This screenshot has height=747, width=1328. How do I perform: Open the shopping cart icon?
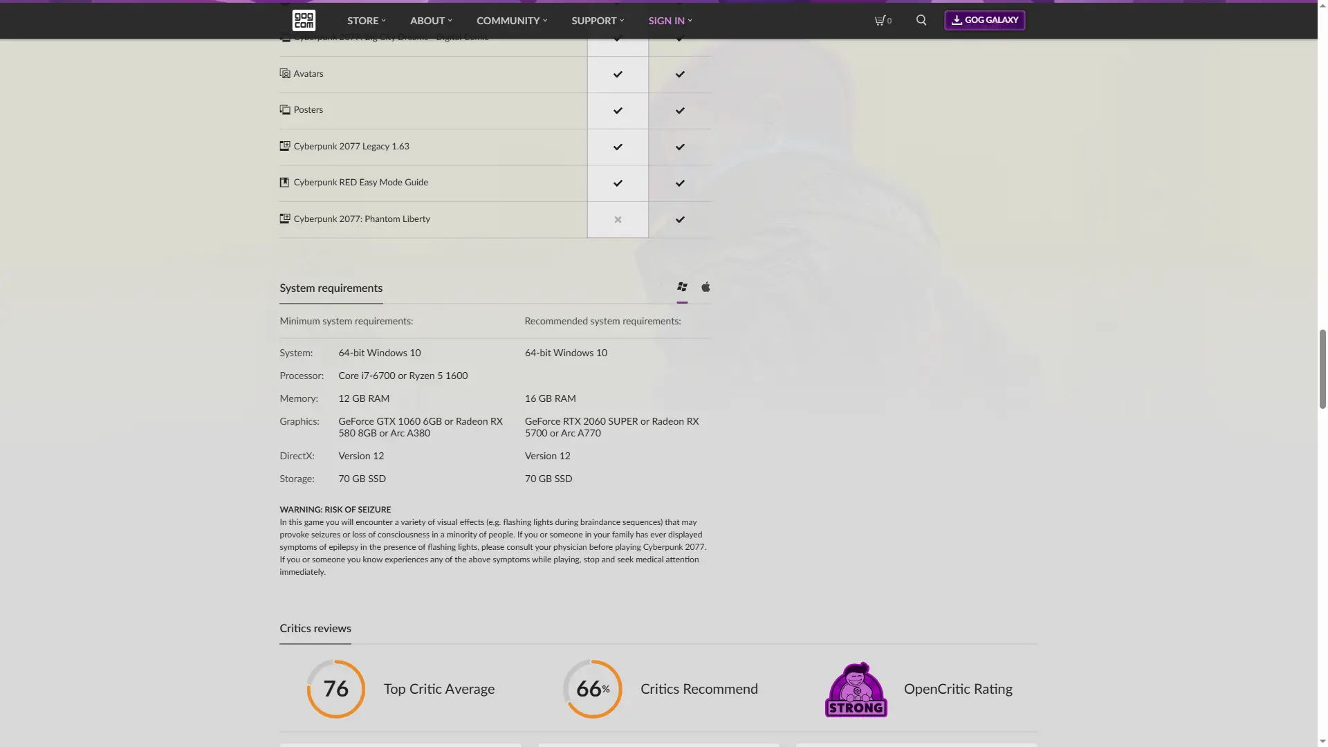click(x=880, y=21)
